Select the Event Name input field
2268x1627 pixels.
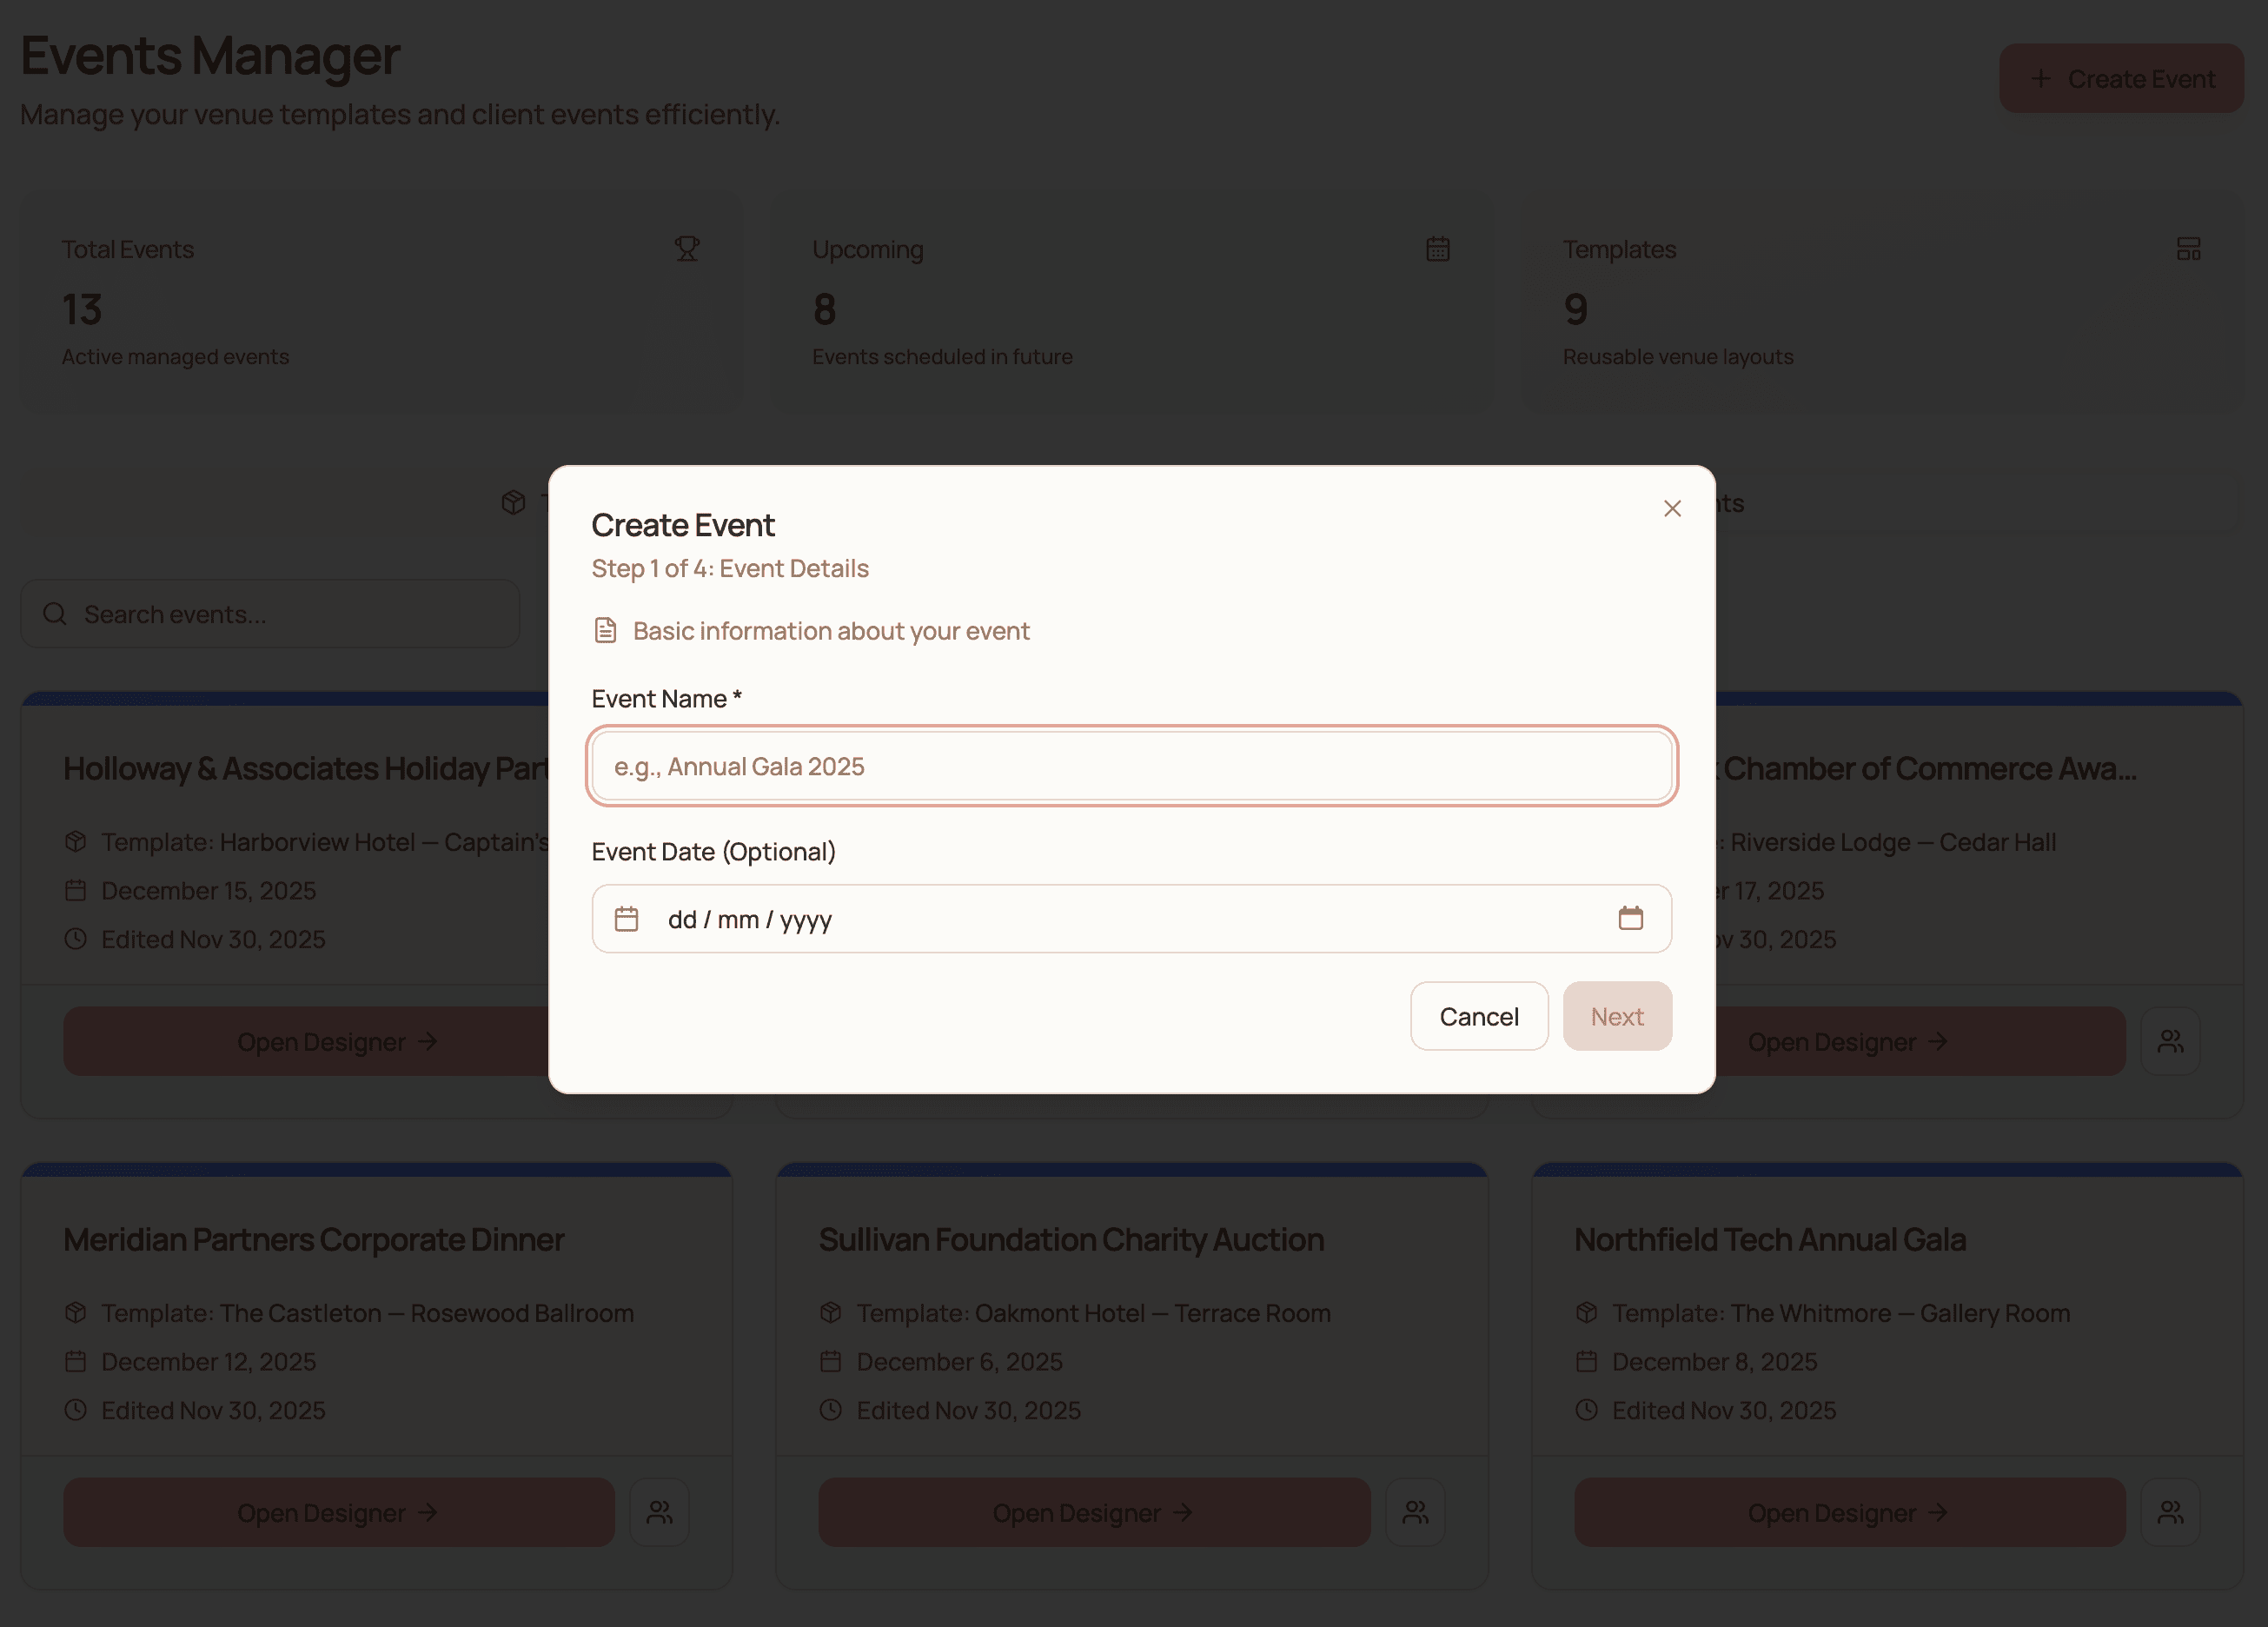coord(1132,766)
